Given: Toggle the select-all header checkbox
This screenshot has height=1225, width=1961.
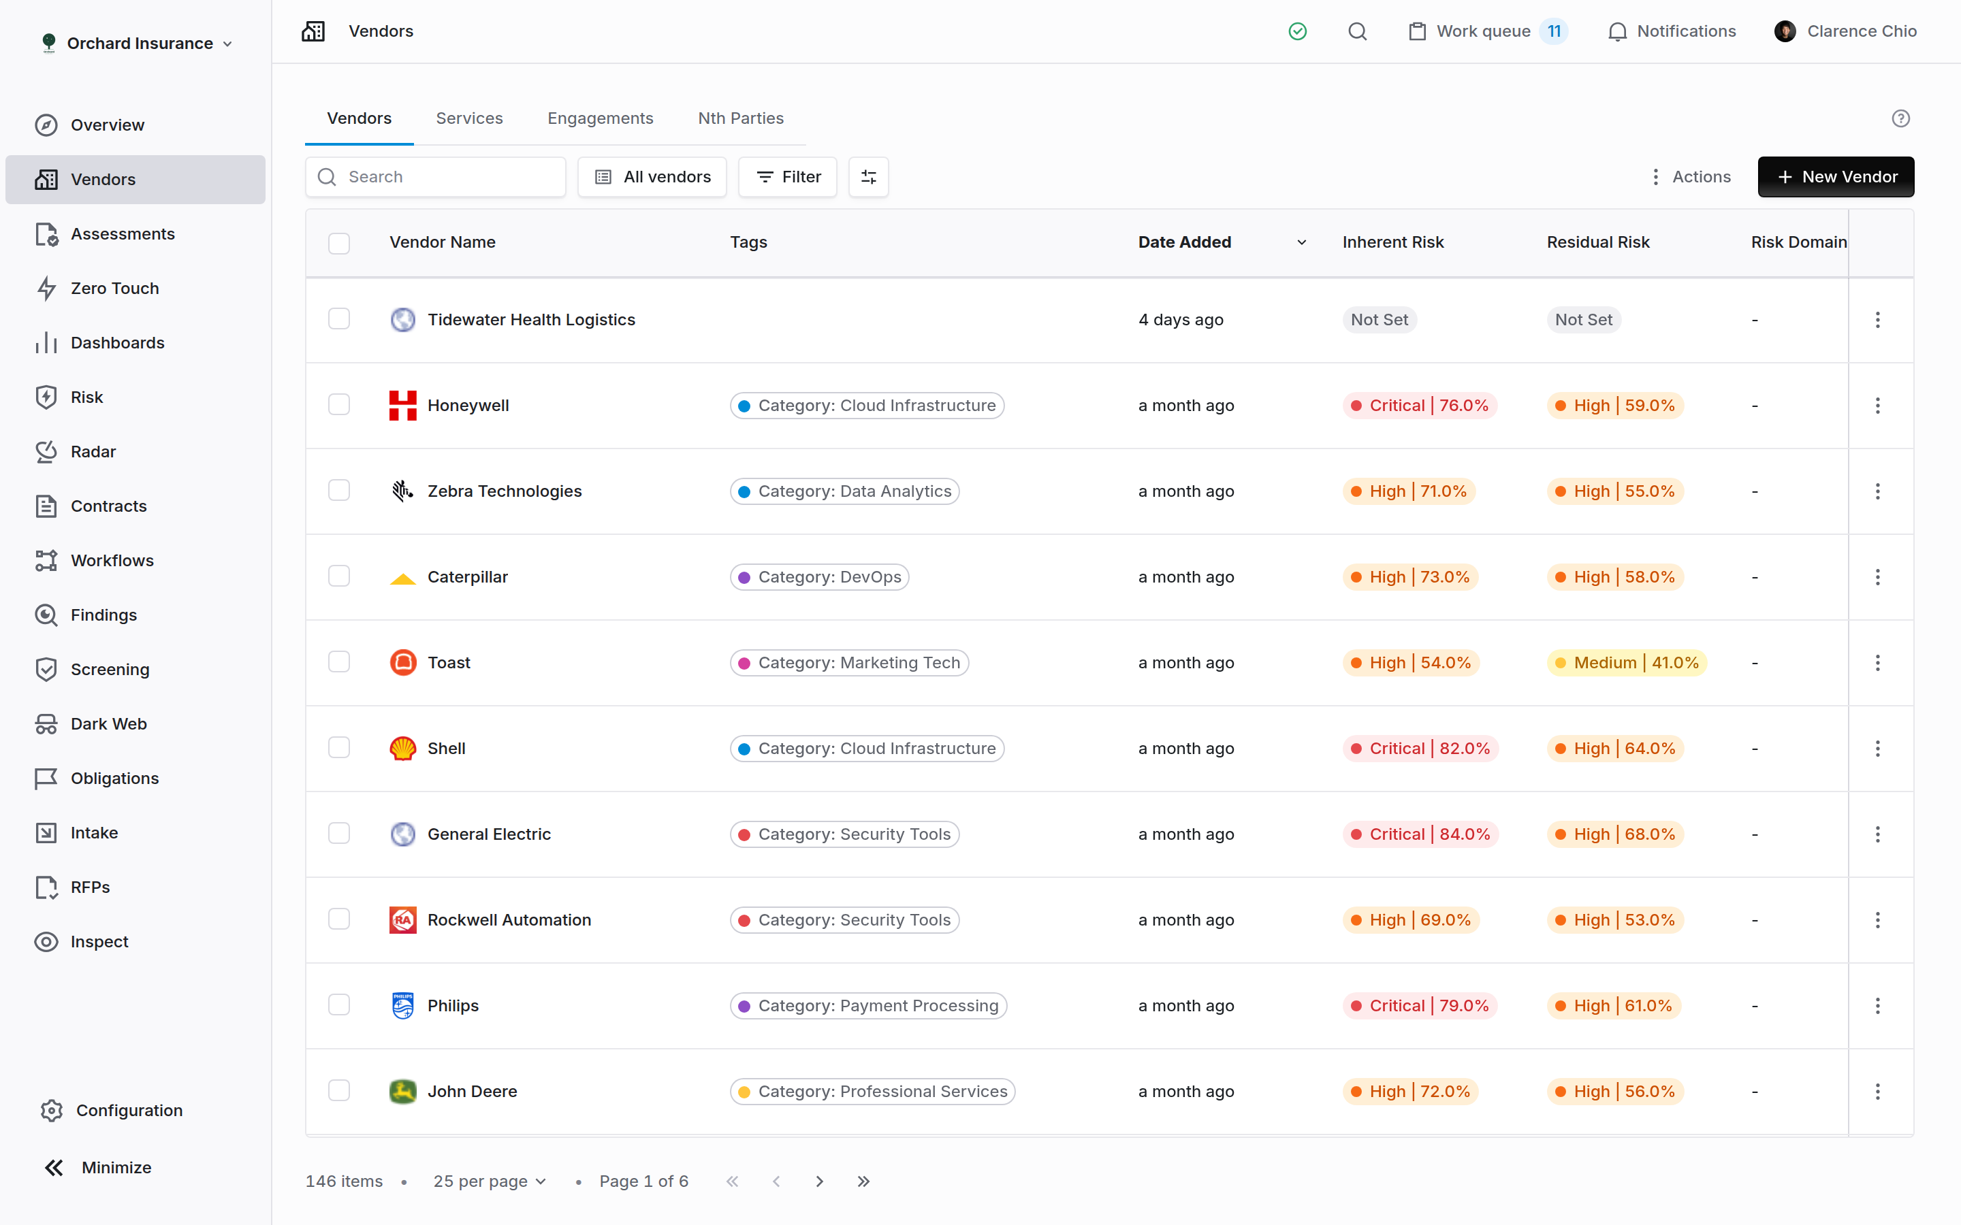Looking at the screenshot, I should click(338, 243).
